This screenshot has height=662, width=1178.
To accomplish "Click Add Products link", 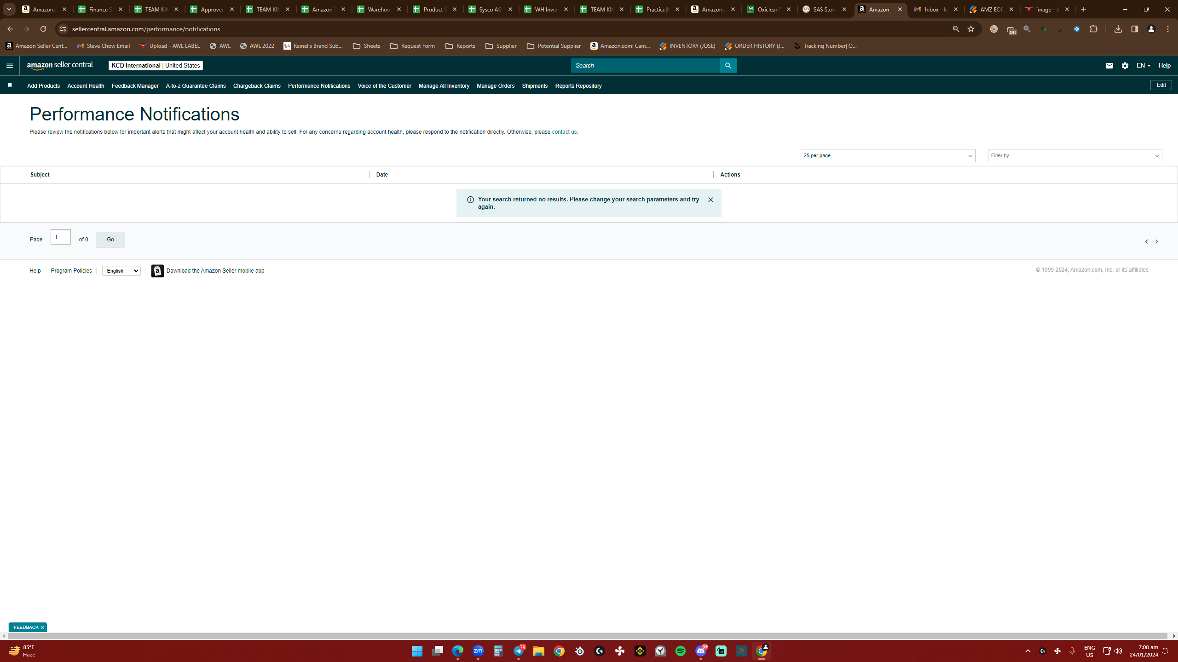I will coord(43,86).
